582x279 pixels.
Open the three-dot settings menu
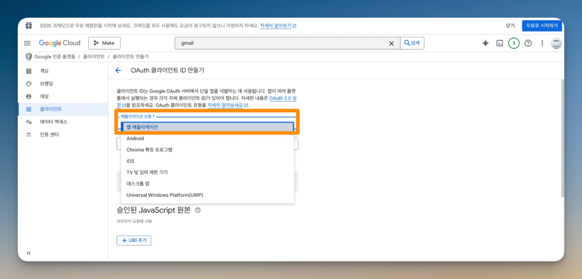pyautogui.click(x=542, y=43)
